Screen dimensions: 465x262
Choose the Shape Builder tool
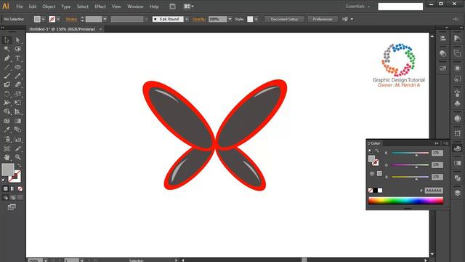coord(7,111)
